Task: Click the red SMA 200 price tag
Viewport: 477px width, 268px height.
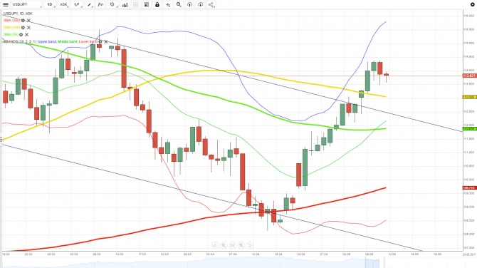Action: 469,188
